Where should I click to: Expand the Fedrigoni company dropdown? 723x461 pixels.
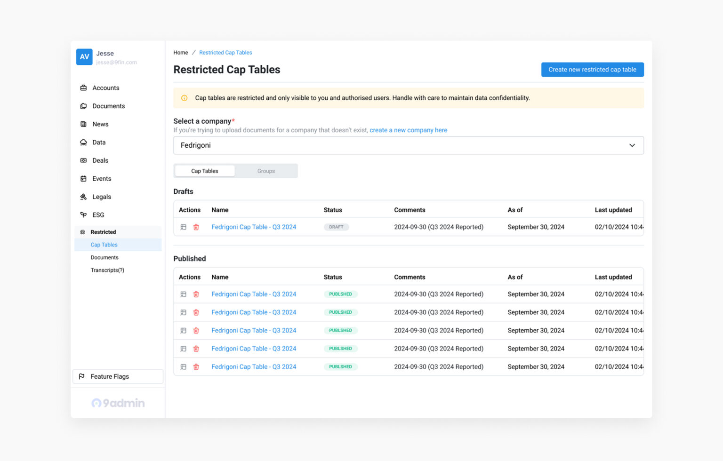tap(409, 145)
